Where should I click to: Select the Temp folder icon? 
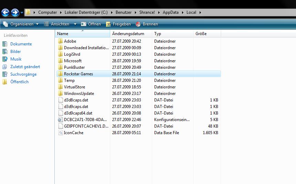tap(61, 80)
